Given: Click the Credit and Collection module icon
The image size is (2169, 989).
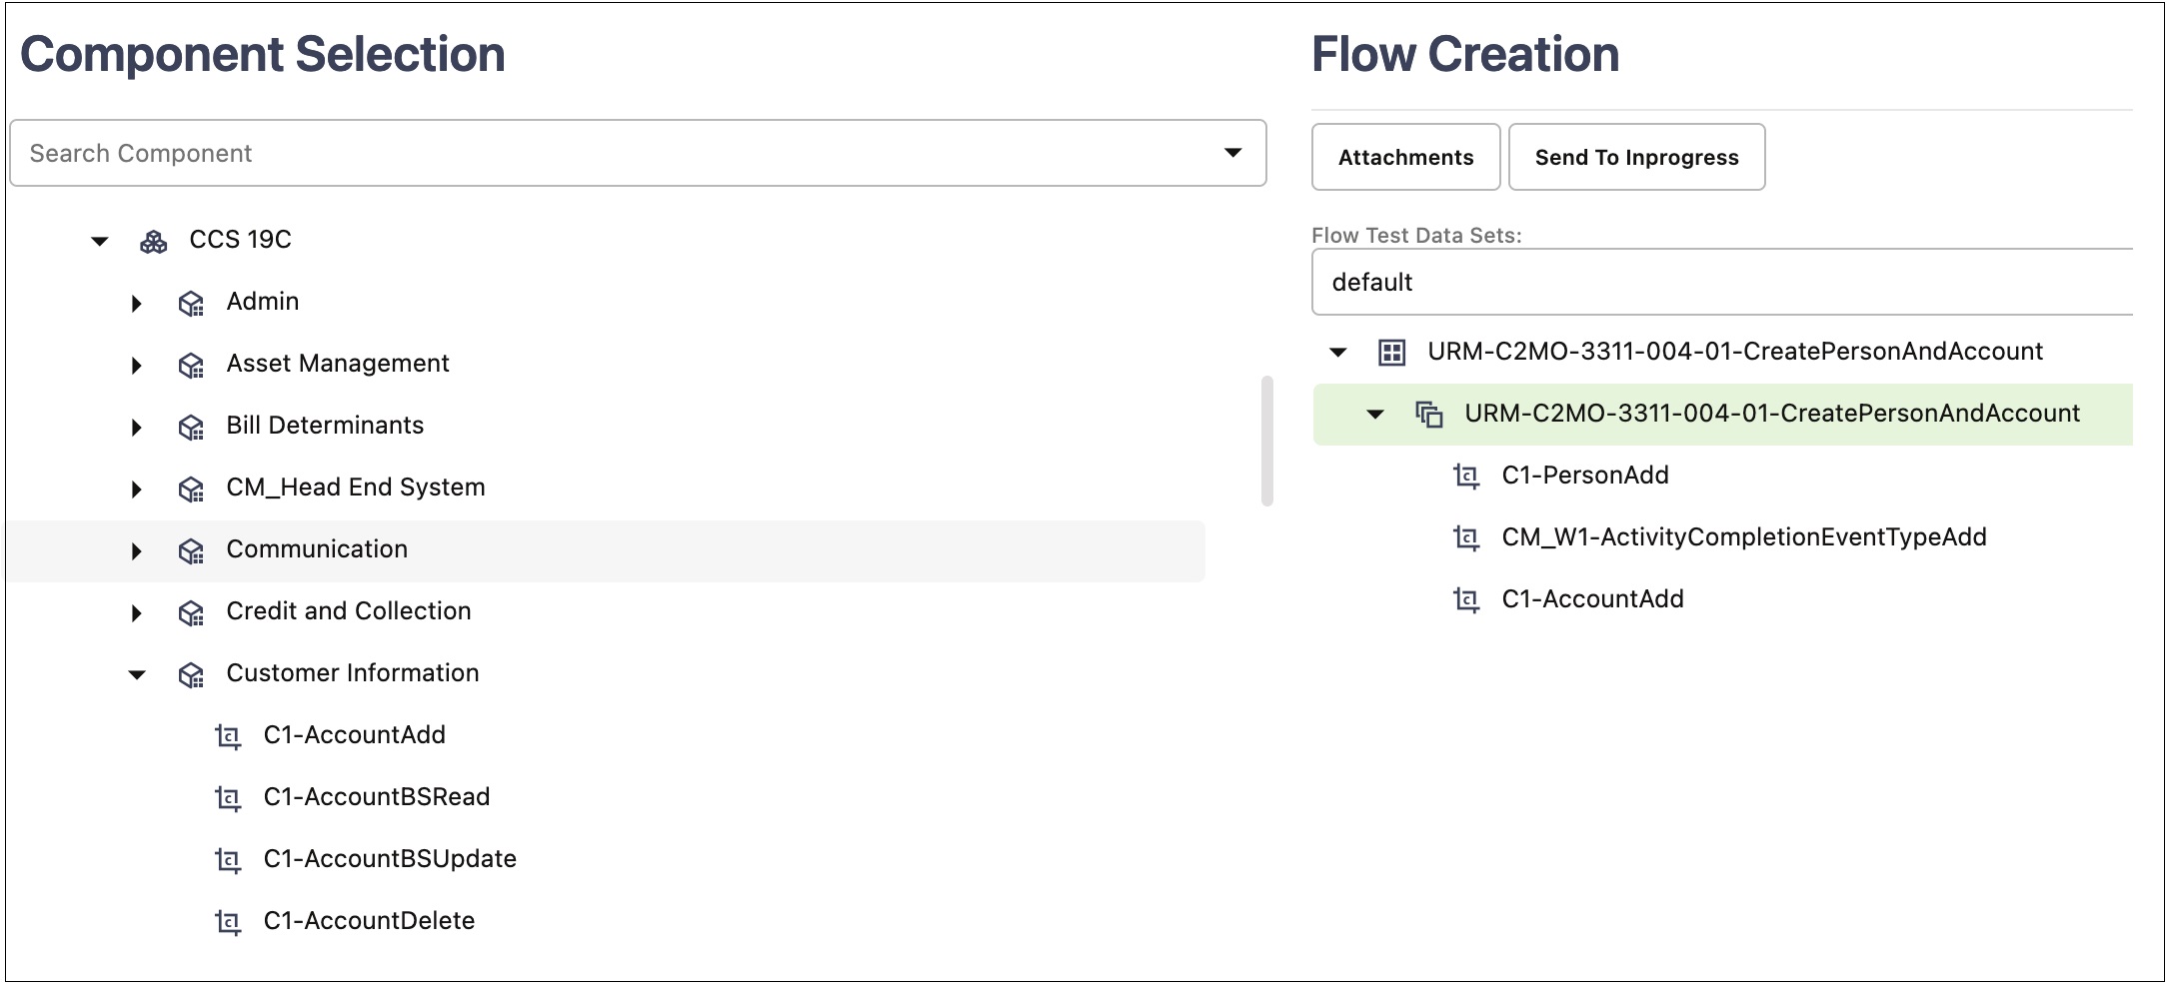Looking at the screenshot, I should (191, 612).
